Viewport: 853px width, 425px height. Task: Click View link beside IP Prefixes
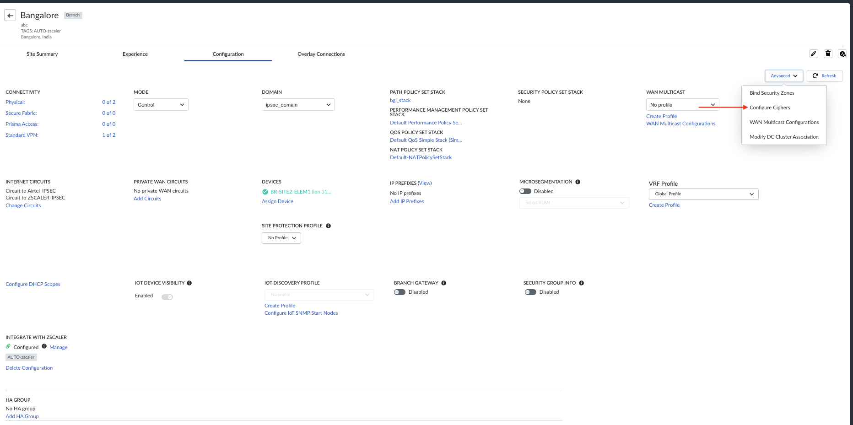coord(425,183)
